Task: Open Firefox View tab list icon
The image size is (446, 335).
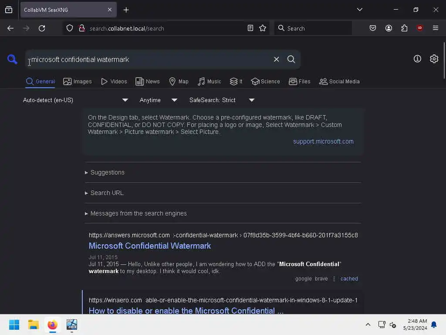Action: [x=9, y=10]
